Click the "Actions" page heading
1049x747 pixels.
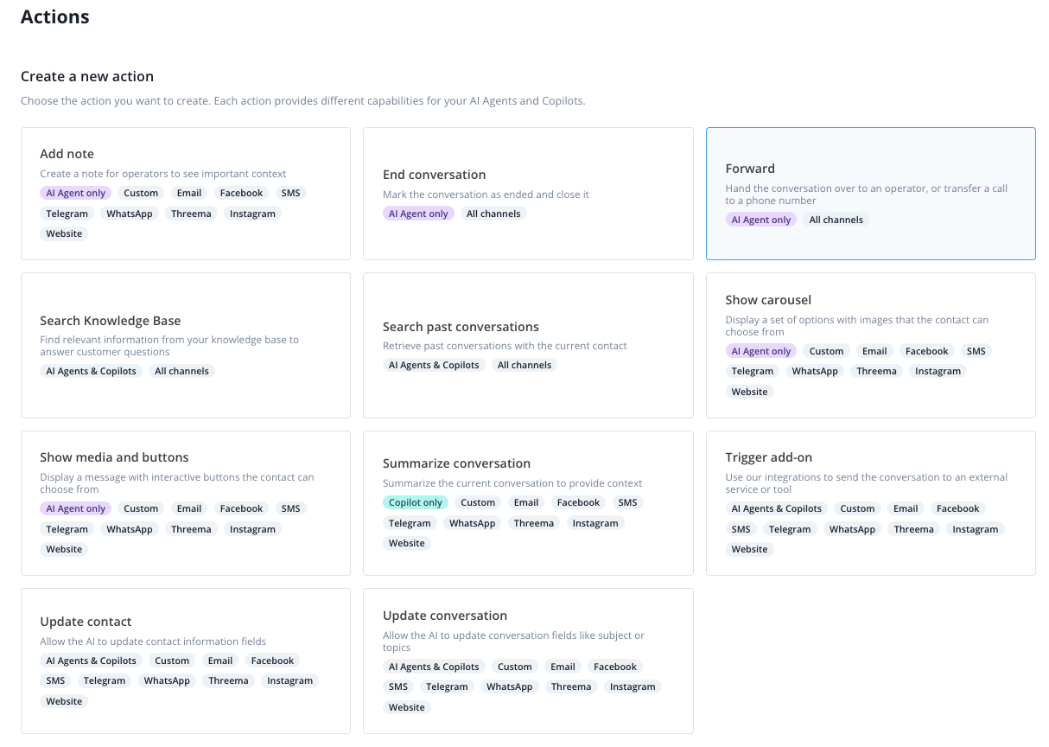point(55,16)
